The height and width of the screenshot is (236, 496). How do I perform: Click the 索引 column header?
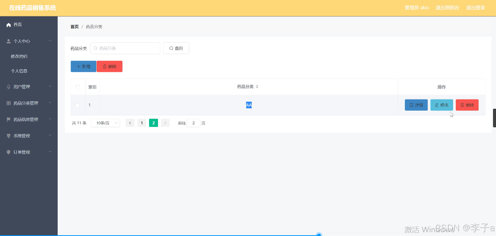(92, 87)
